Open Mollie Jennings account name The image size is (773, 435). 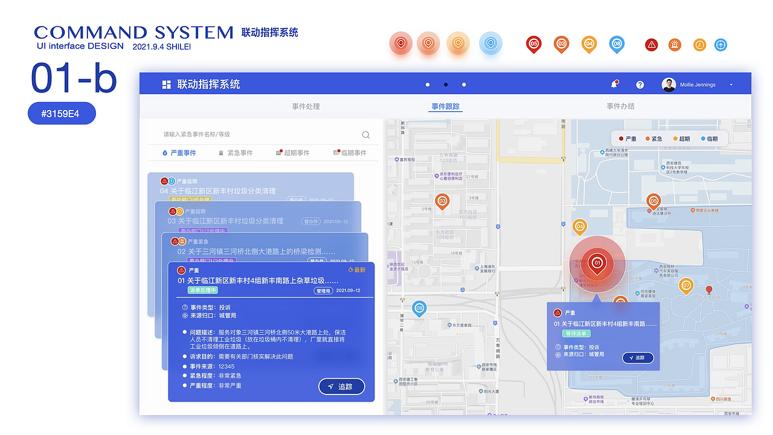point(698,85)
